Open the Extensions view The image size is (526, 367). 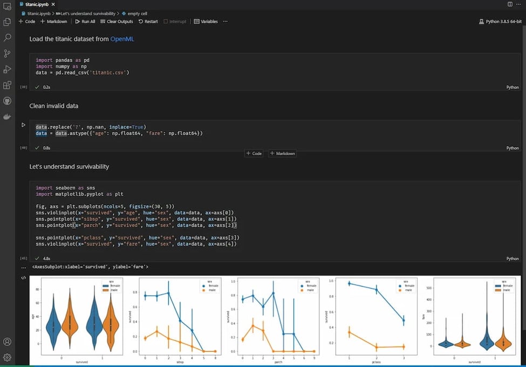6,85
